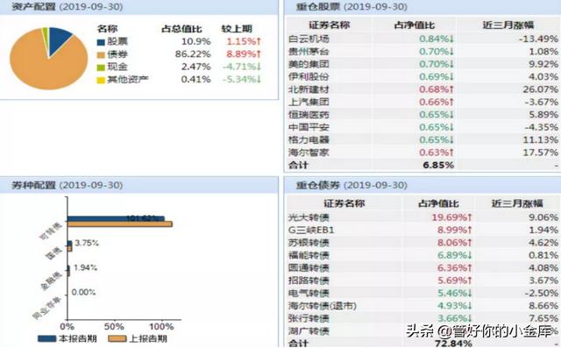Open the 光大转债 bond entry
Viewport: 561px width, 348px height.
[309, 217]
